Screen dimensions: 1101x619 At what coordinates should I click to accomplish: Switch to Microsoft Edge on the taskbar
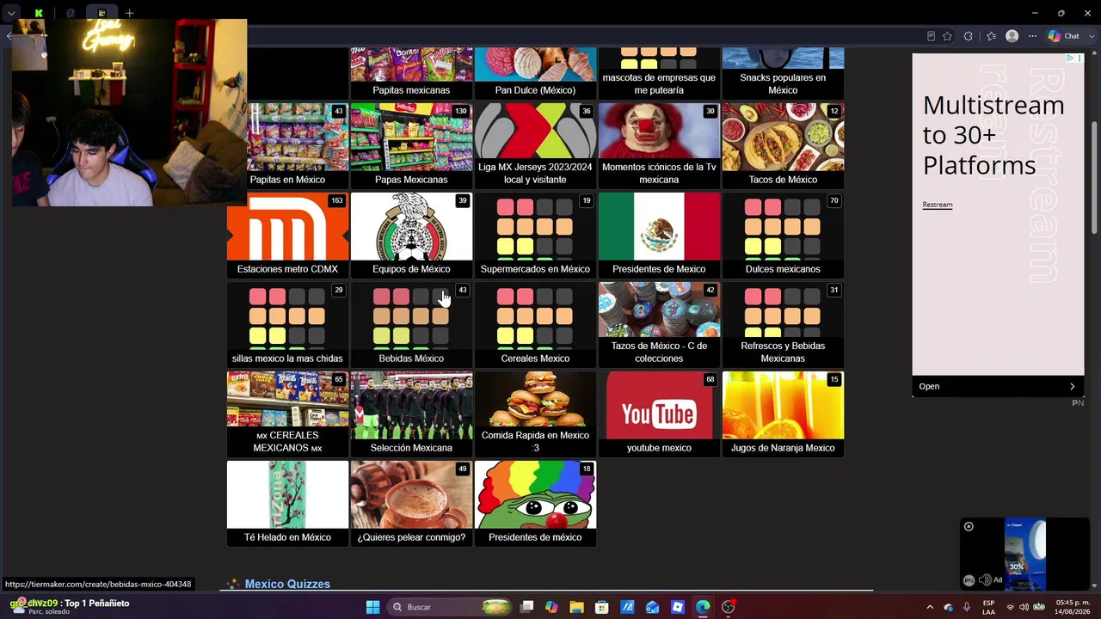[703, 607]
